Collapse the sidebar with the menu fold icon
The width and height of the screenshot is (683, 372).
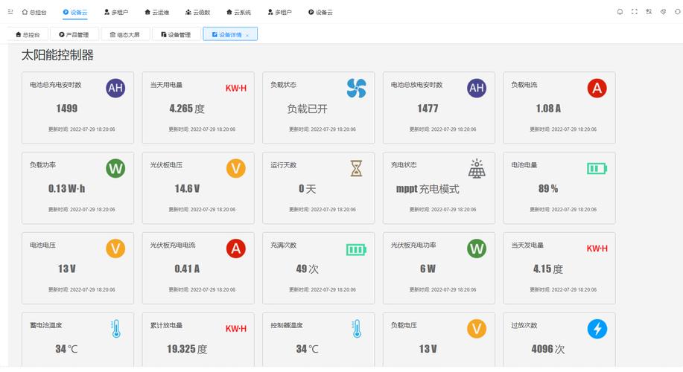click(x=10, y=12)
